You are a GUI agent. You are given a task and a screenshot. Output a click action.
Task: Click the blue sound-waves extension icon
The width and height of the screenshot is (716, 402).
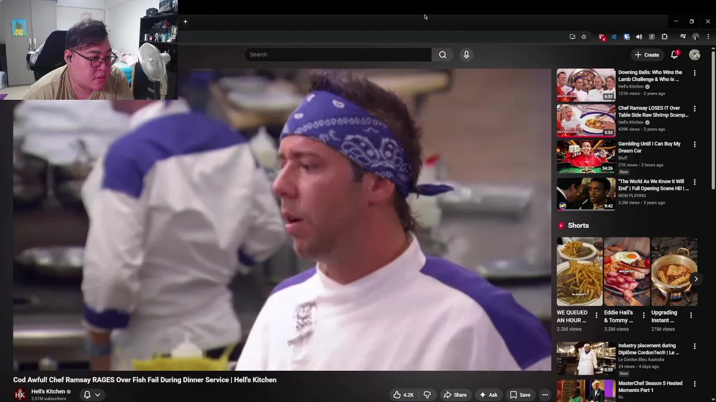tap(614, 37)
